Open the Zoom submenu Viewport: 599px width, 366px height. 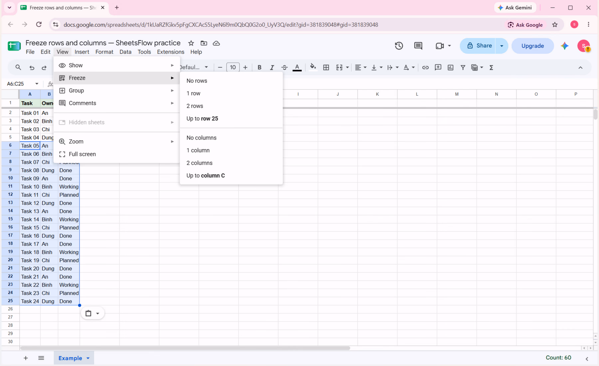click(x=116, y=142)
